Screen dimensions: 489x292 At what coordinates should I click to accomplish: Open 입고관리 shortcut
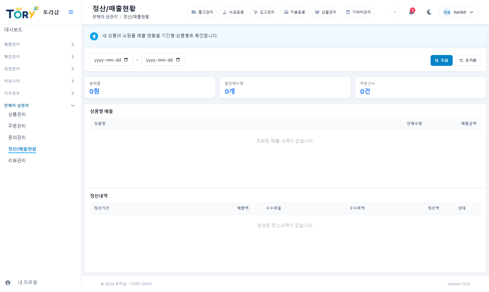264,12
